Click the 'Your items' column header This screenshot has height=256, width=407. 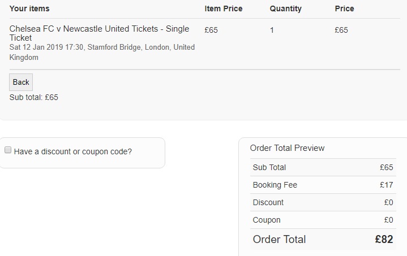coord(29,8)
